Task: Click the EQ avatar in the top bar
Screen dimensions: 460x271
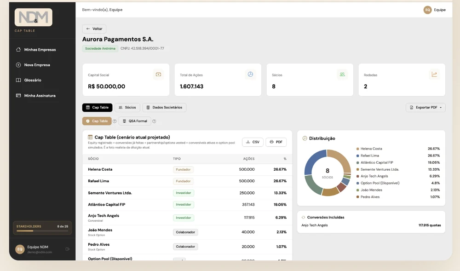Action: point(427,10)
